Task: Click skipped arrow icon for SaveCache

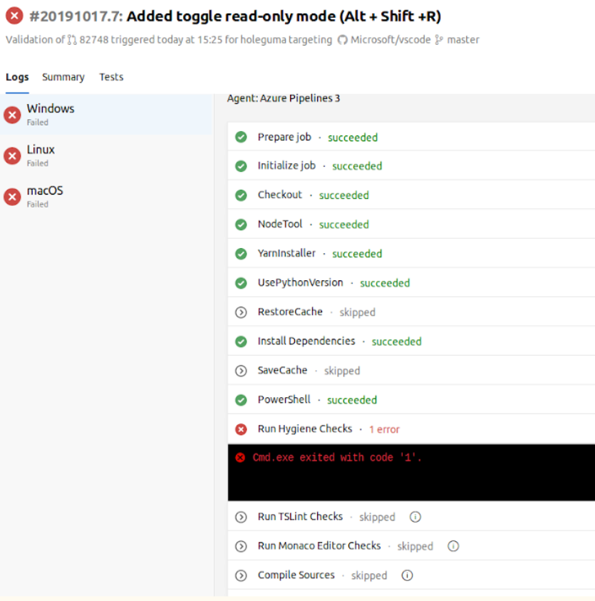Action: pyautogui.click(x=241, y=371)
